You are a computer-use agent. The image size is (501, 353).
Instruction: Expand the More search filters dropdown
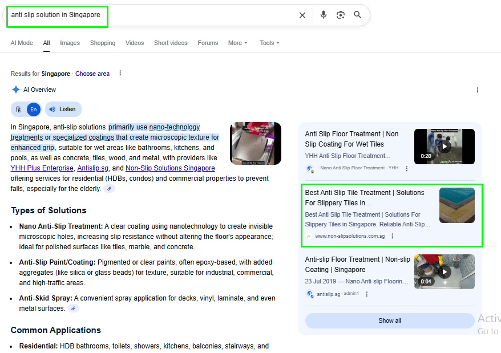tap(237, 43)
